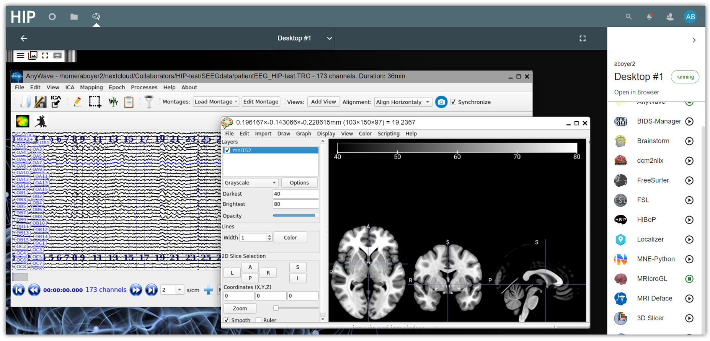Open the Grayscale colormap dropdown

251,183
